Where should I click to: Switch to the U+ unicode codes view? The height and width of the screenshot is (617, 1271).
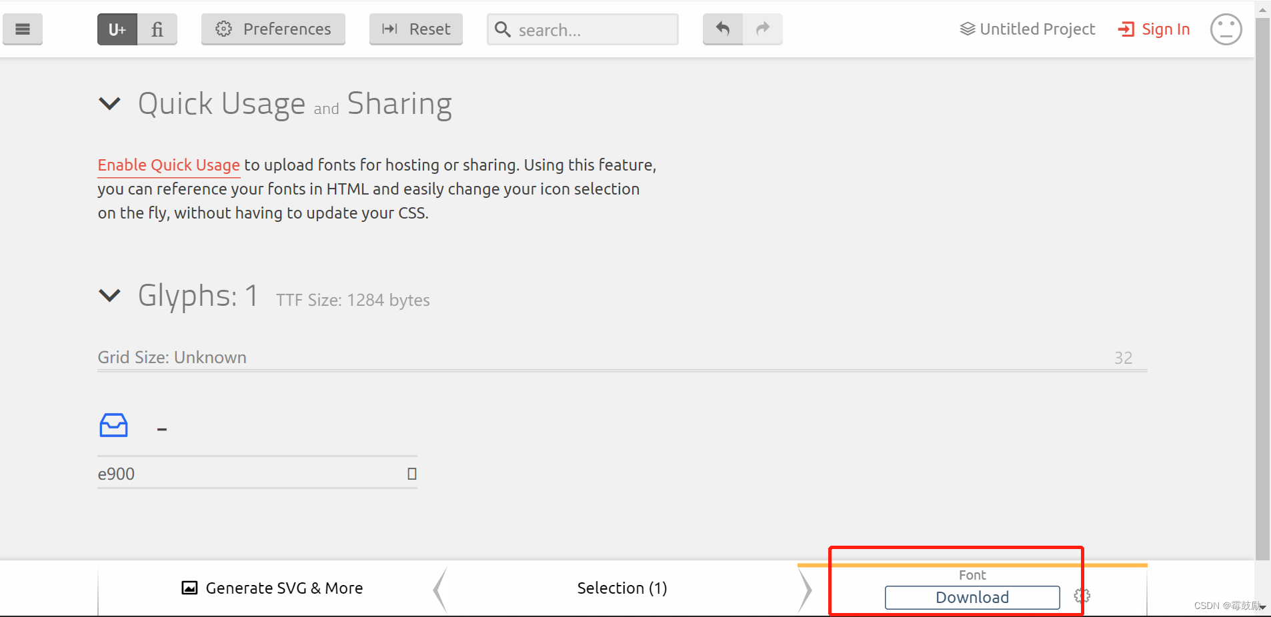(x=117, y=29)
